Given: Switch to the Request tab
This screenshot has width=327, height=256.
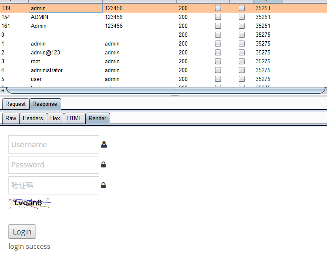Looking at the screenshot, I should pos(16,104).
